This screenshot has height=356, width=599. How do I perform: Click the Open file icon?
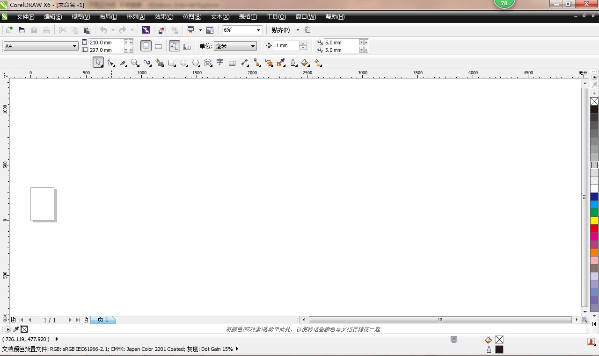point(22,30)
